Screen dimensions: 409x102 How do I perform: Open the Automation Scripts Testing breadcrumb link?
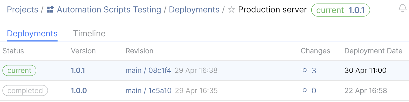click(x=109, y=10)
